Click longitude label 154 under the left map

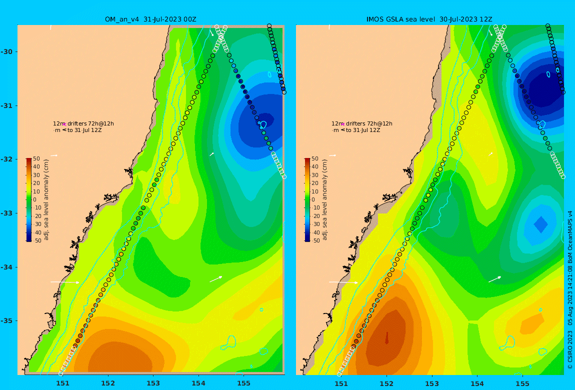coord(198,383)
